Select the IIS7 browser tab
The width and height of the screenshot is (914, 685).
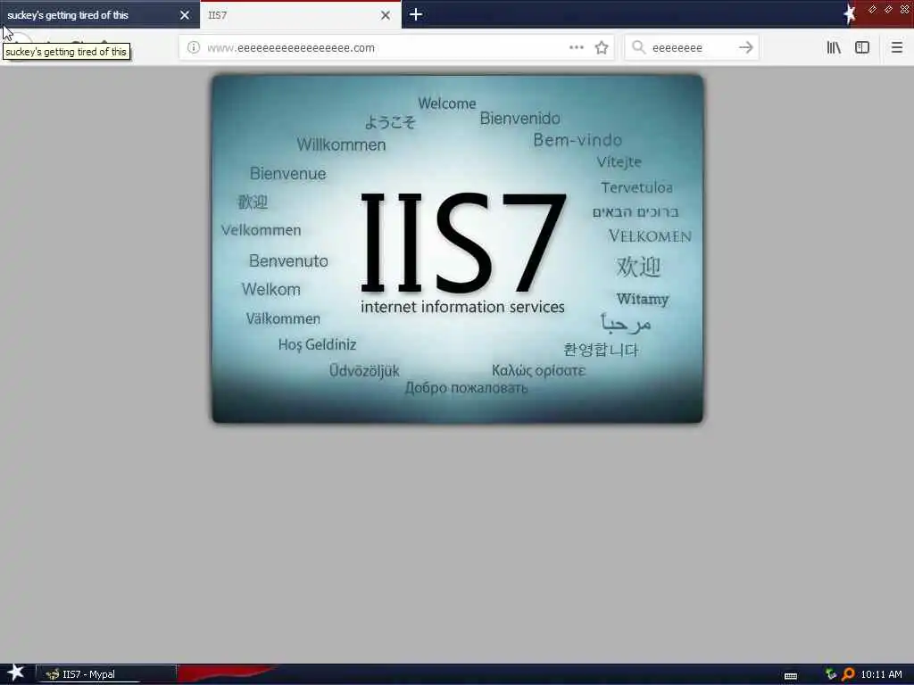300,14
